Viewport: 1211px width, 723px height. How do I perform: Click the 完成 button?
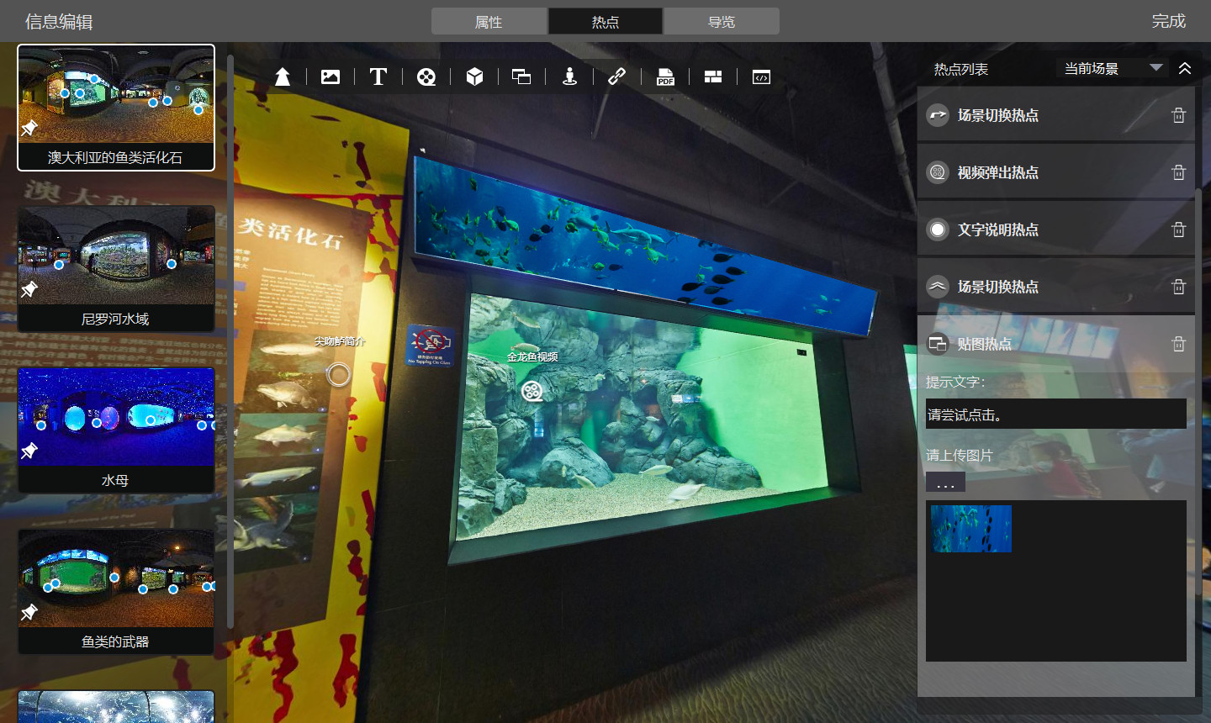coord(1168,21)
